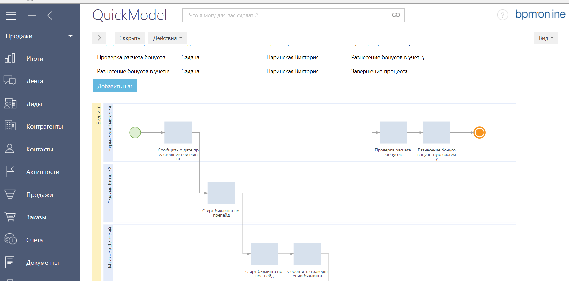Open the help question mark icon
This screenshot has width=569, height=281.
[x=502, y=15]
